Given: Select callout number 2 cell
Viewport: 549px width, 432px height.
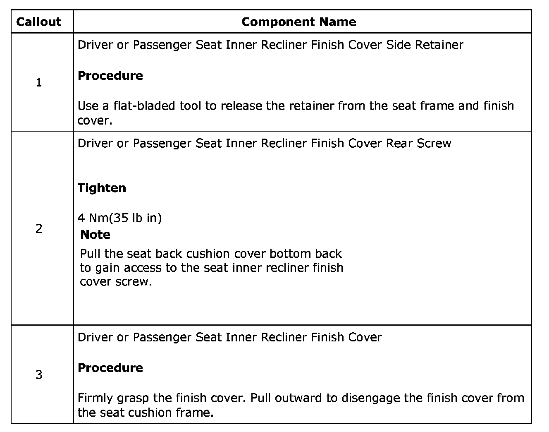Looking at the screenshot, I should (x=39, y=228).
